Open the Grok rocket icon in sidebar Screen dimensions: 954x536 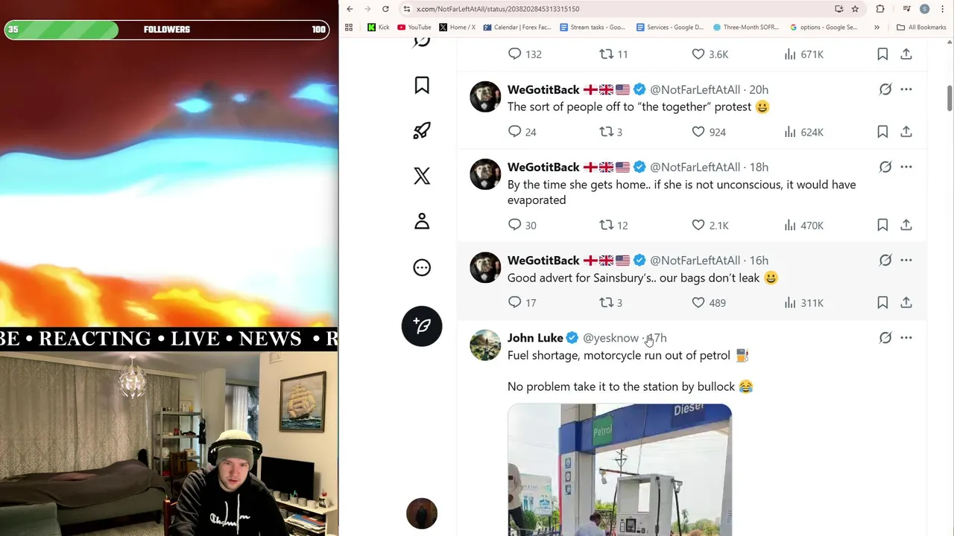click(422, 131)
